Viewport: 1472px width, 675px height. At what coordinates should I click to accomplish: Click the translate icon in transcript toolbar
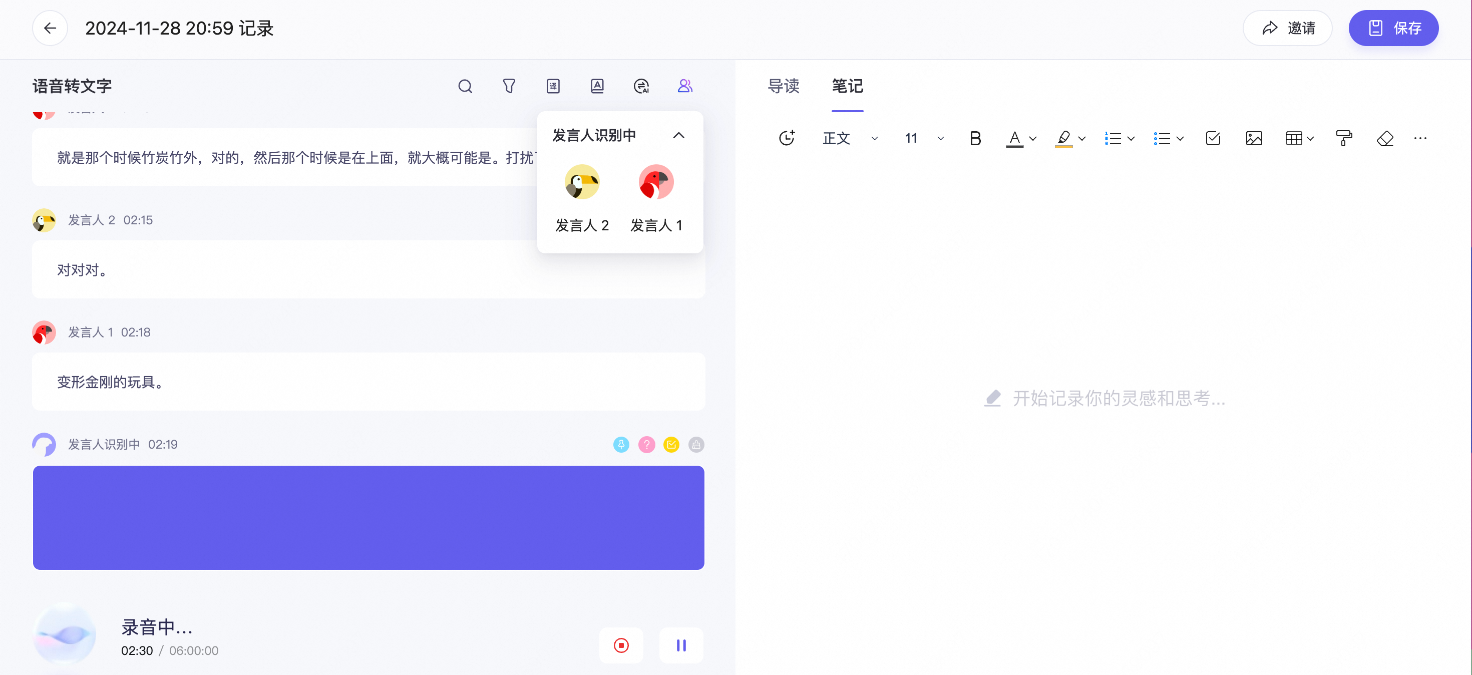[x=553, y=86]
